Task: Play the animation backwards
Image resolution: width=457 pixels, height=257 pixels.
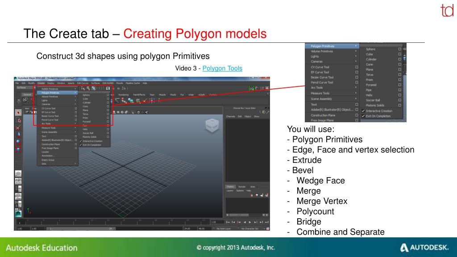Action: (x=245, y=222)
